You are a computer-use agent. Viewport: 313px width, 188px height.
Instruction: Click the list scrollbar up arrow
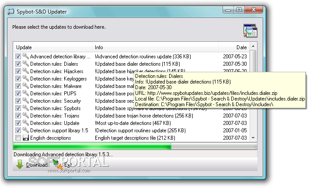pyautogui.click(x=253, y=46)
